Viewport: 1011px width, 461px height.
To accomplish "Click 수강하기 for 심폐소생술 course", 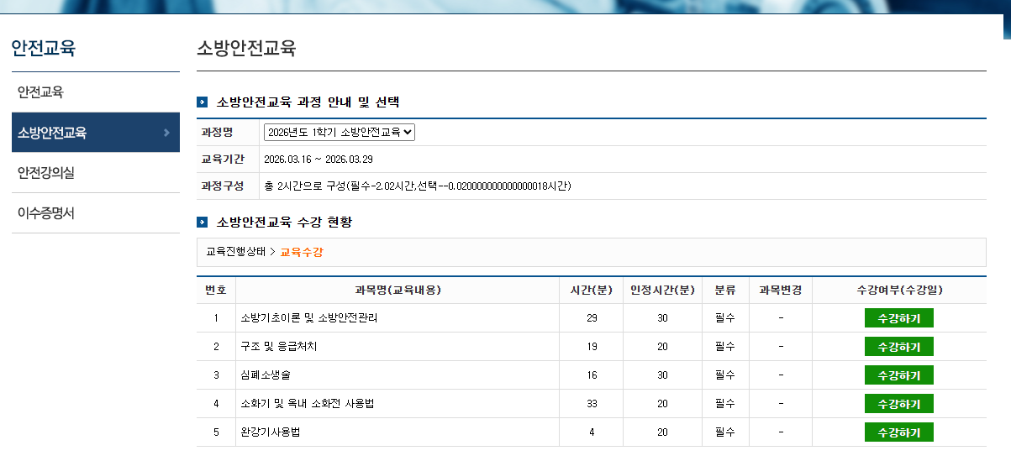I will coord(898,375).
